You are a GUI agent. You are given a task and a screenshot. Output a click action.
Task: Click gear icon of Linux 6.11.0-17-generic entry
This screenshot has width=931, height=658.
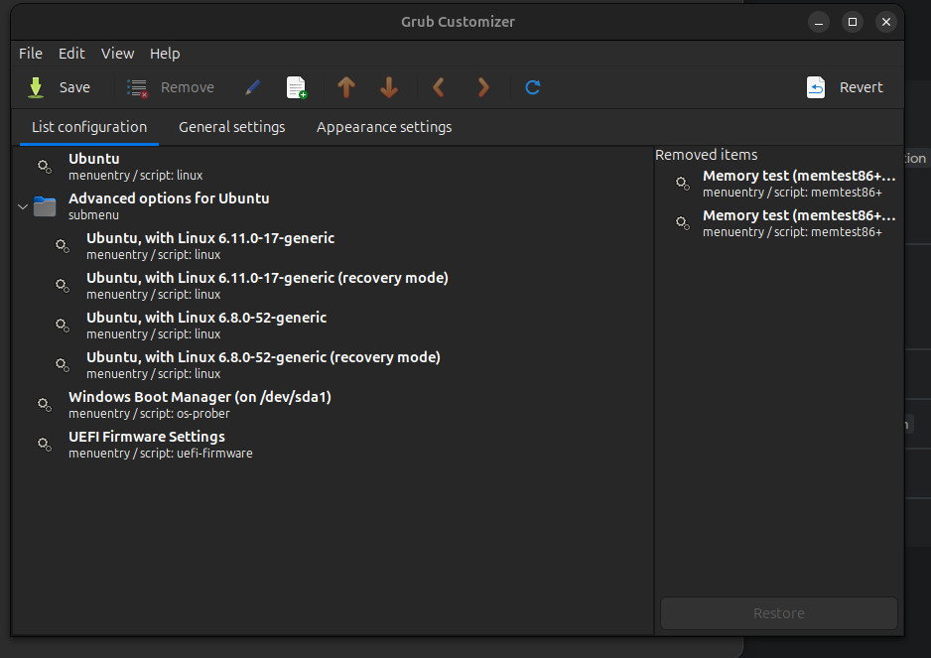tap(63, 246)
